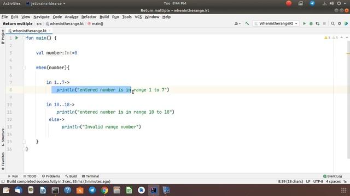Open the Refactor menu
The height and width of the screenshot is (196, 350).
pos(89,17)
